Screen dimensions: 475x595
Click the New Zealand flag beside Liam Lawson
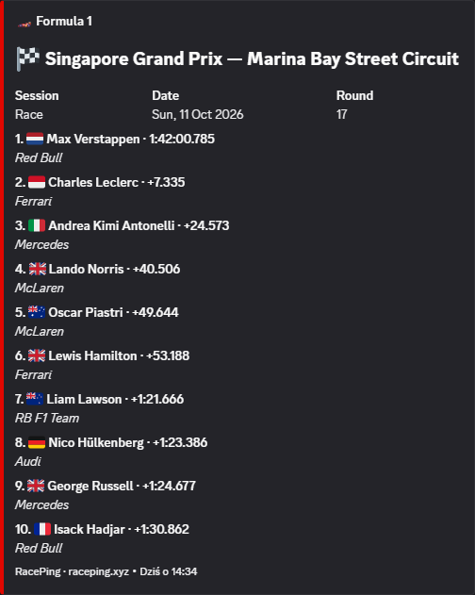[35, 399]
